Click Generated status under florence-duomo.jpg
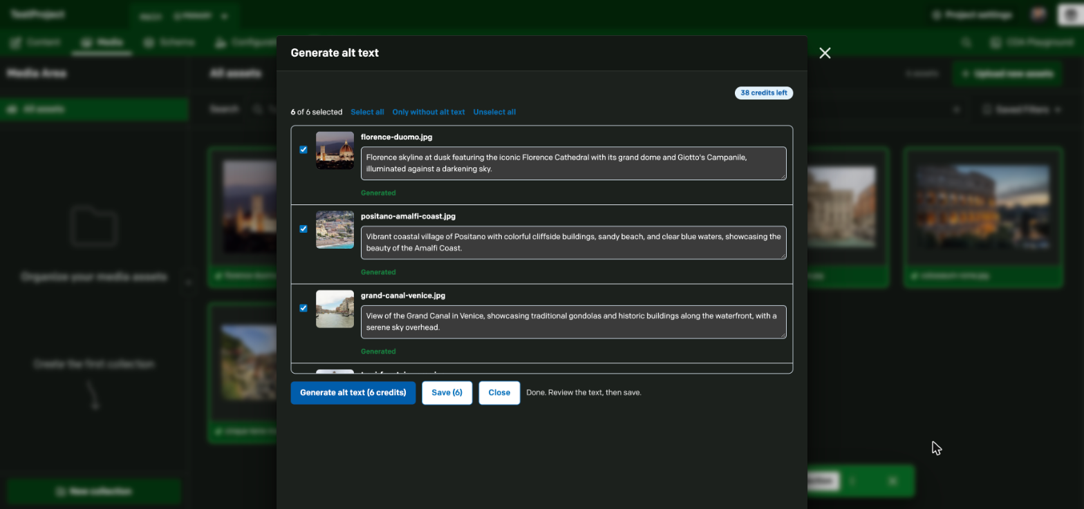The height and width of the screenshot is (509, 1084). (x=378, y=193)
